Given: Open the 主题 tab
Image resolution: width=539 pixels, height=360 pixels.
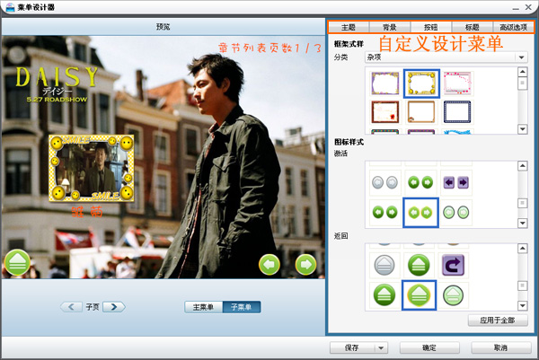Looking at the screenshot, I should 349,27.
